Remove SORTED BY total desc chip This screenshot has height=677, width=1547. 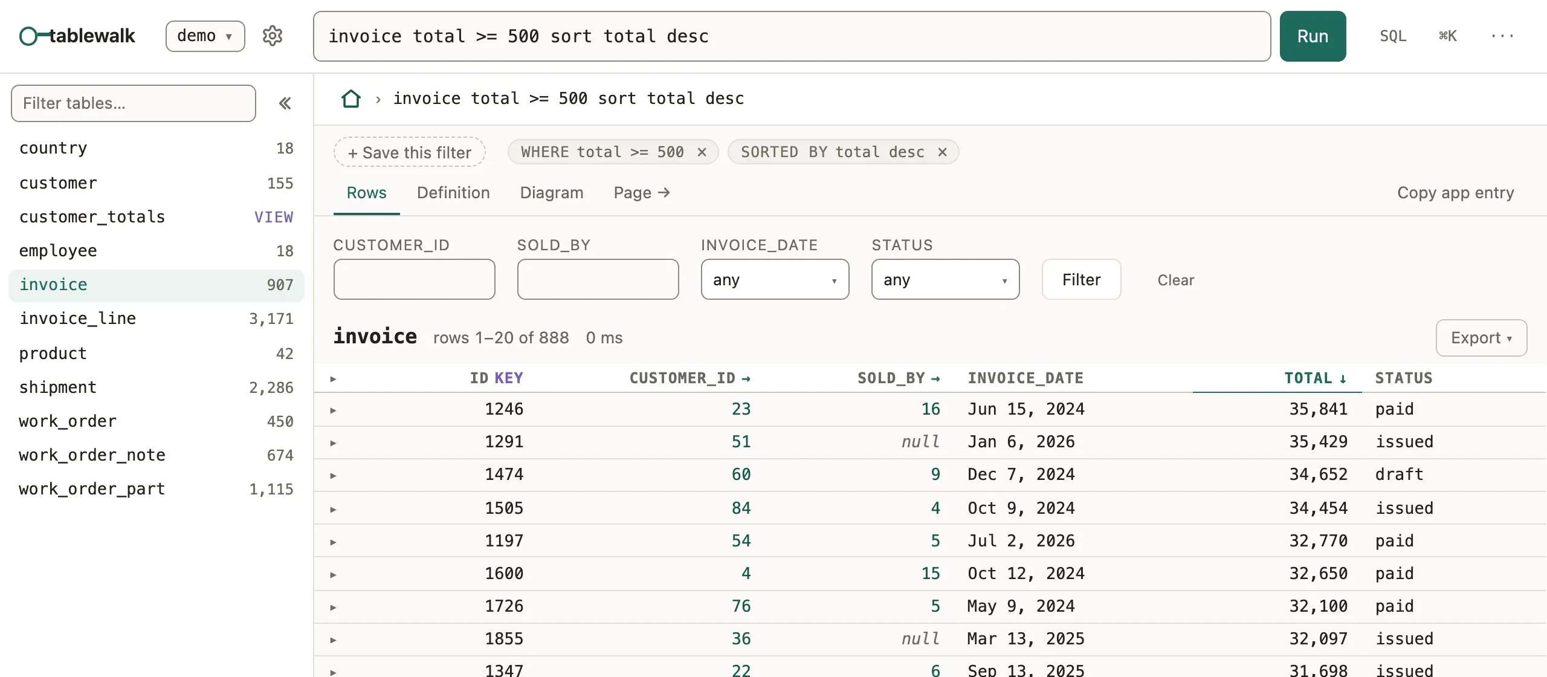942,152
